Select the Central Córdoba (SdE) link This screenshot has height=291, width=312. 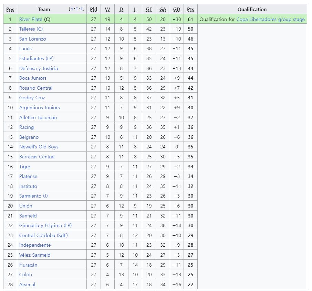tap(43, 235)
